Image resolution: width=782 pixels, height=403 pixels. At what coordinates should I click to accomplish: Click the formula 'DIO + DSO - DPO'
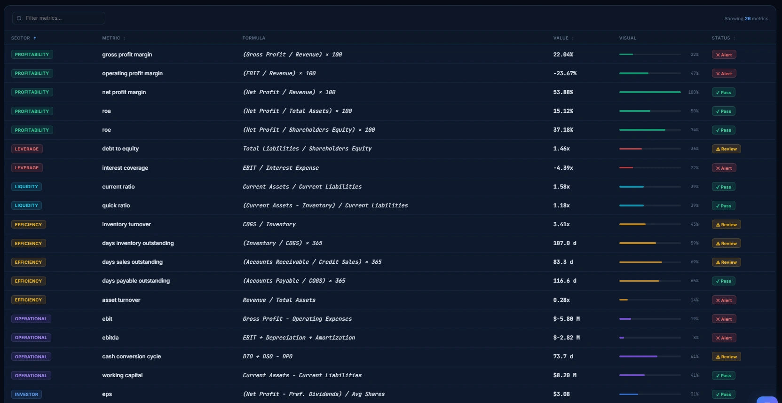(268, 356)
